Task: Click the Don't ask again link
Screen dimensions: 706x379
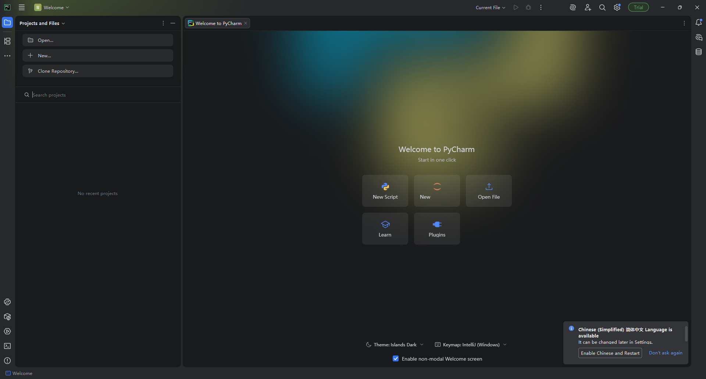Action: [666, 353]
